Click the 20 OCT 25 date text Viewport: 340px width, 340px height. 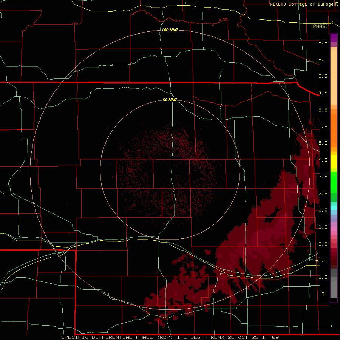244,337
